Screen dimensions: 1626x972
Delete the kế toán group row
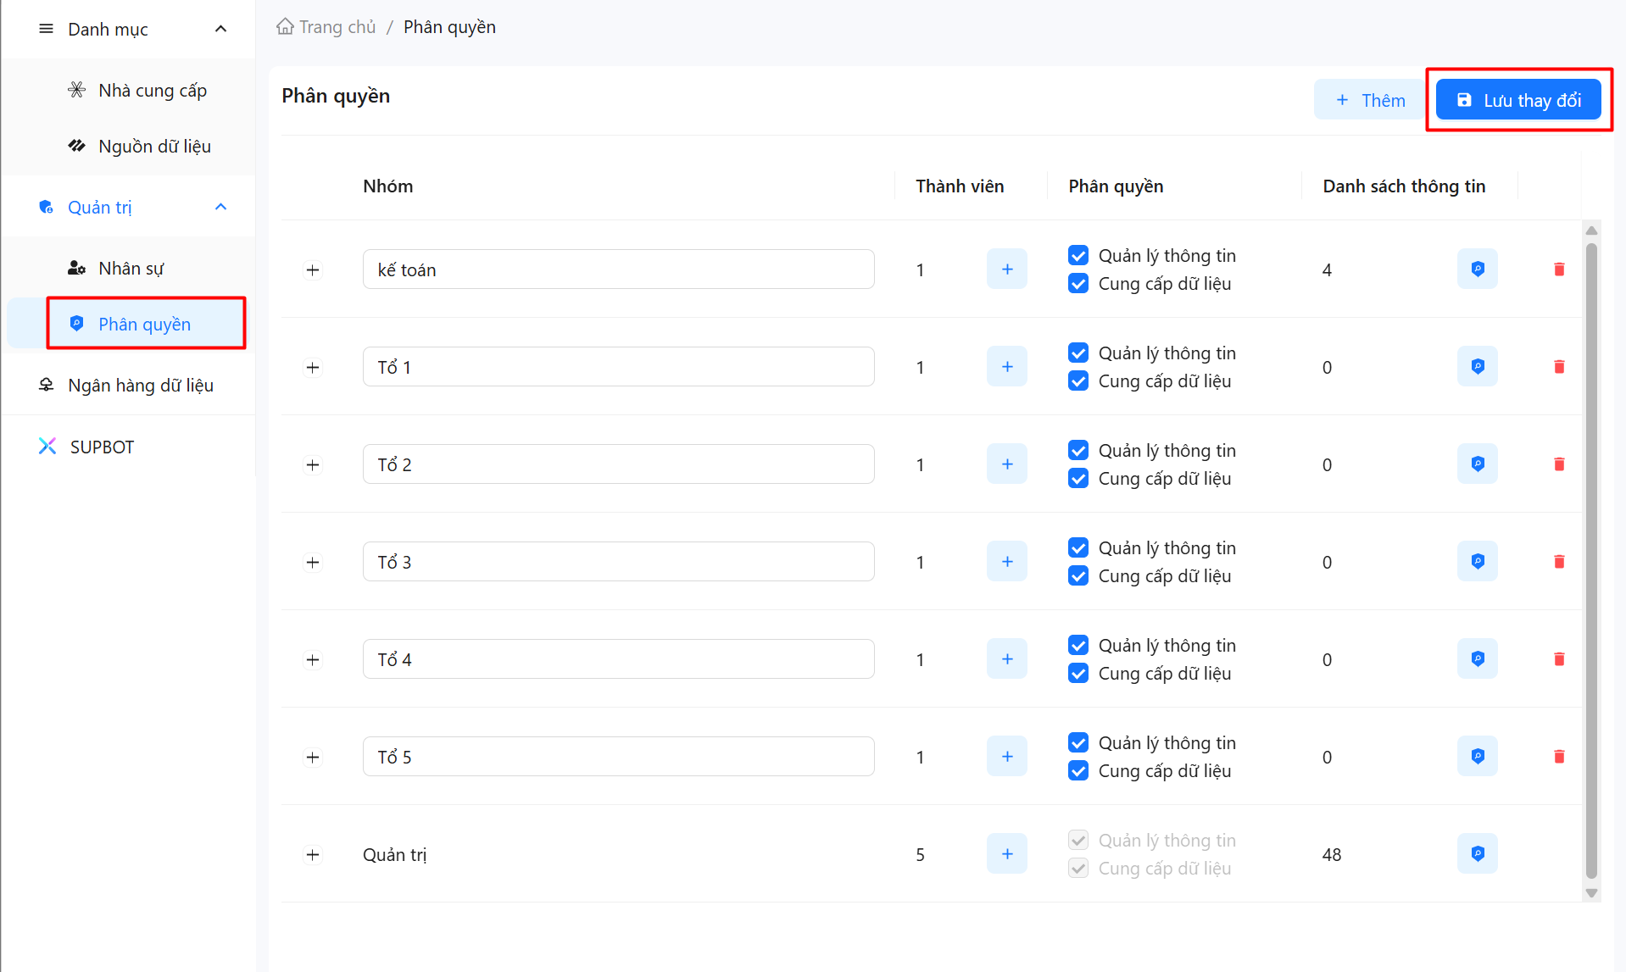tap(1558, 269)
